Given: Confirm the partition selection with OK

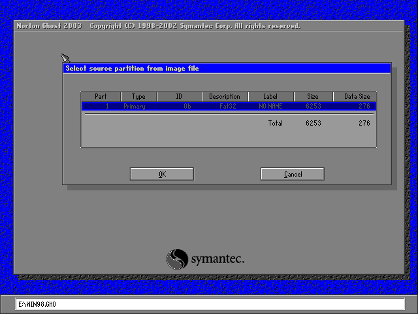Looking at the screenshot, I should pos(162,174).
